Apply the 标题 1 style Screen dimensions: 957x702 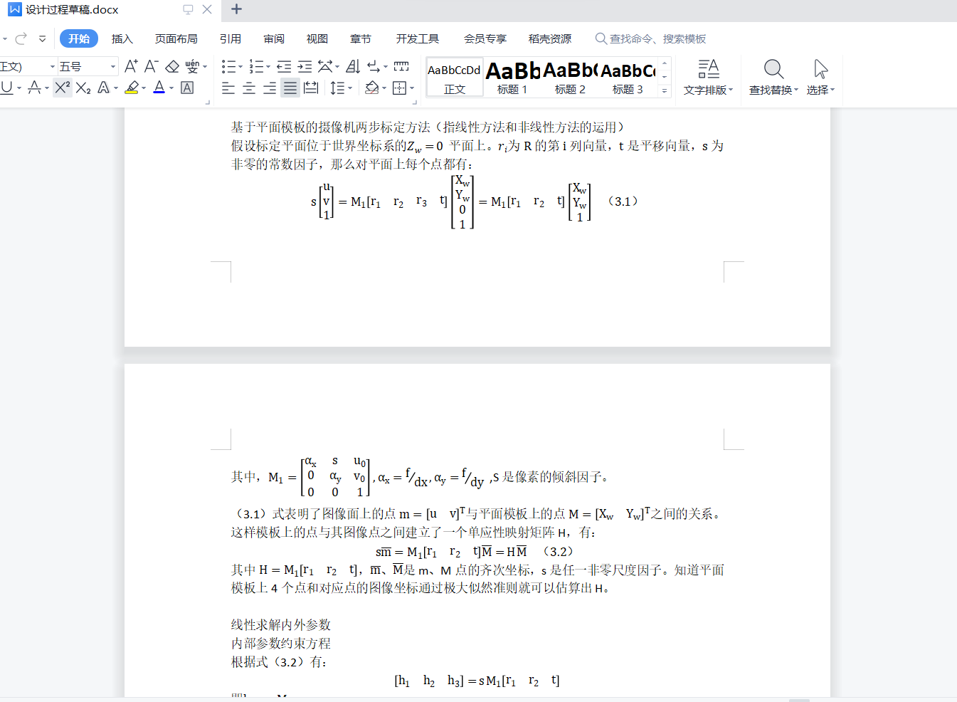pyautogui.click(x=512, y=78)
